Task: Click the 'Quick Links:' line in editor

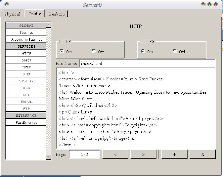Action: [75, 112]
